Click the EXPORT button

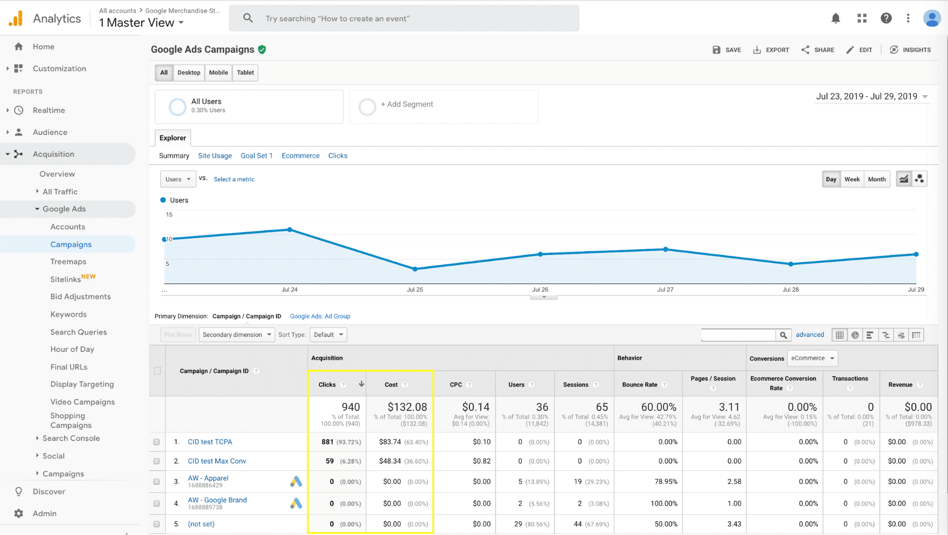click(771, 50)
